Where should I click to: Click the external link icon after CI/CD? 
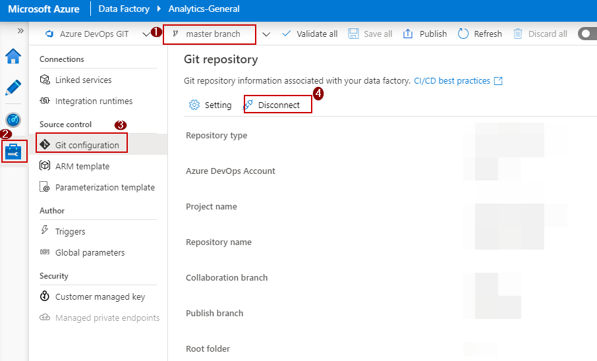498,81
